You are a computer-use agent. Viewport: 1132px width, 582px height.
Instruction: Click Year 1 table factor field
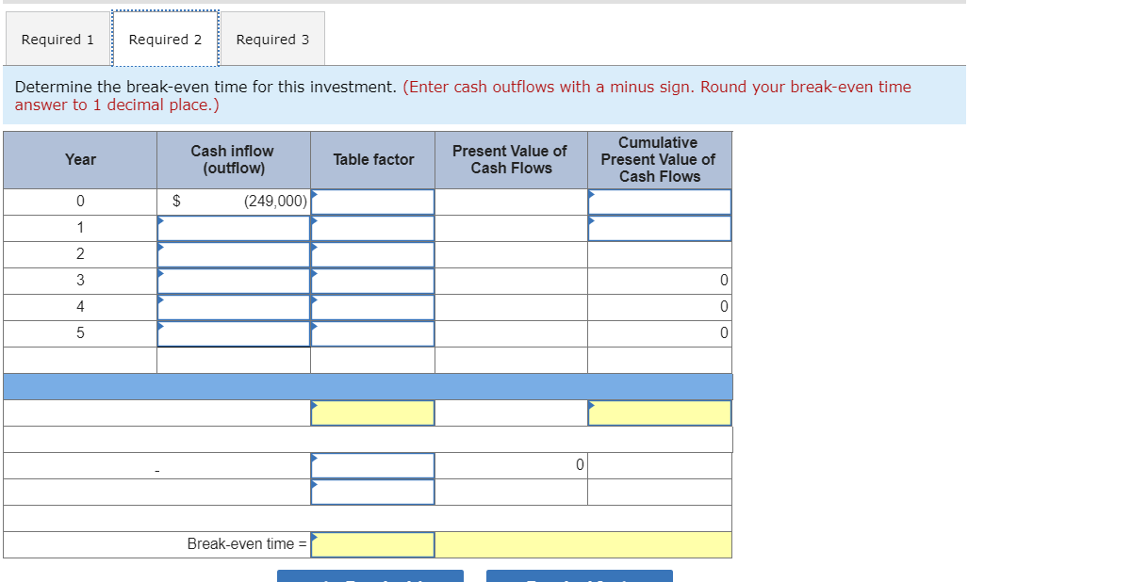pos(373,228)
